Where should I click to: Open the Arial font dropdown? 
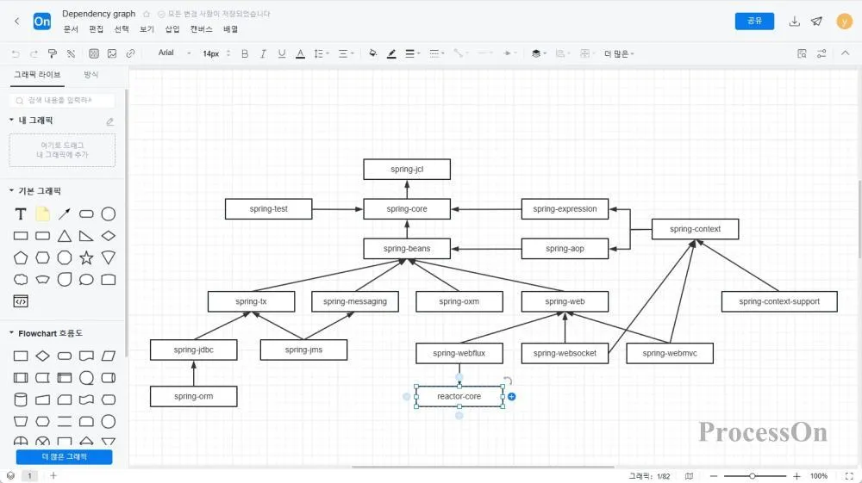[x=174, y=53]
